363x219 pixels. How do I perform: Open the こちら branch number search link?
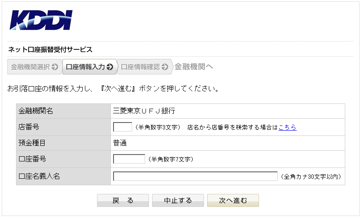[287, 127]
